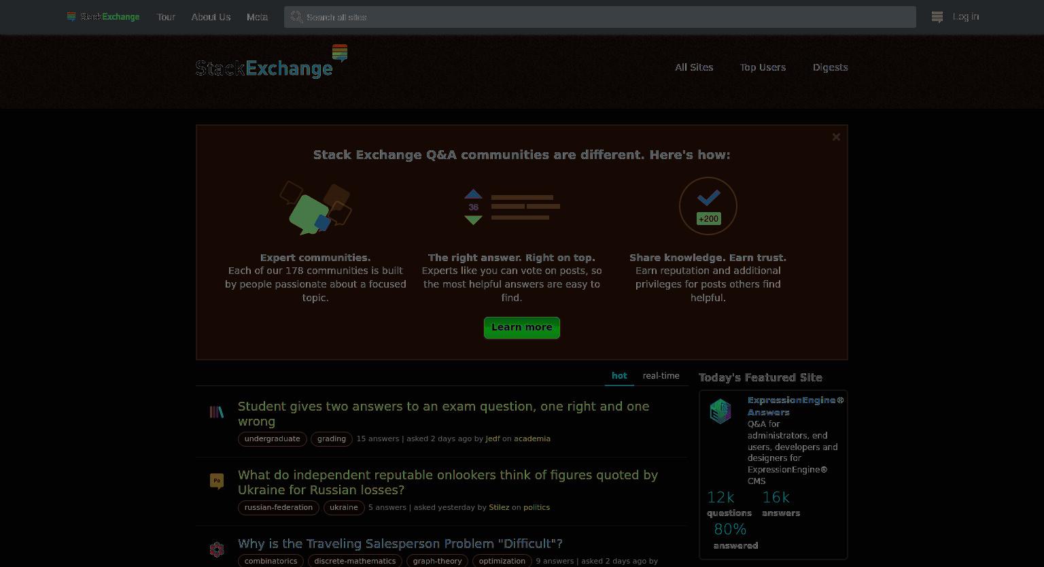
Task: Click Log in
Action: (x=966, y=16)
